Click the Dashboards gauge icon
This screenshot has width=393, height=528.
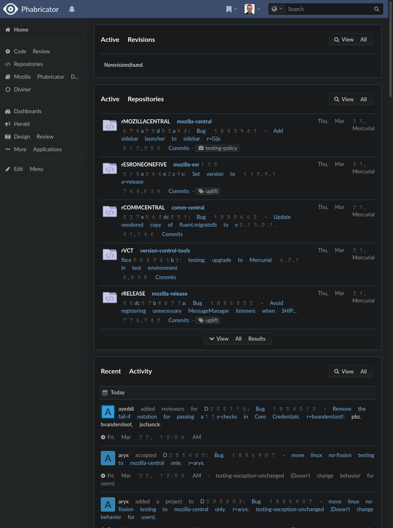[8, 111]
